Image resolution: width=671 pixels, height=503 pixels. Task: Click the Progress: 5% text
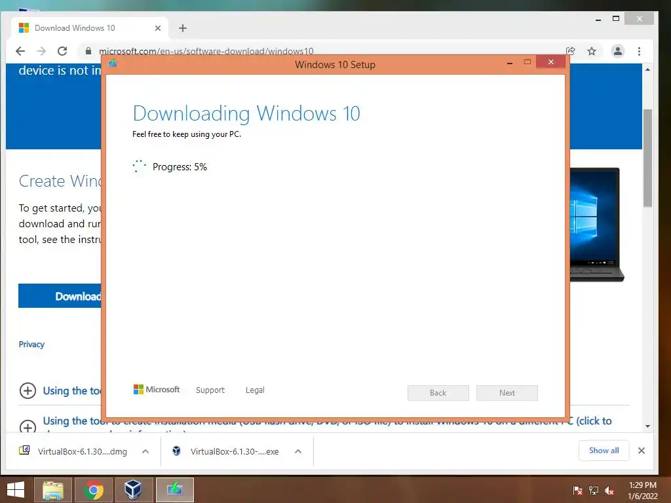[x=180, y=167]
